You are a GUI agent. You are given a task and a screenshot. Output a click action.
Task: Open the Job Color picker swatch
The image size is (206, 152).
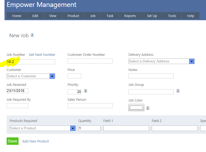coord(136,108)
